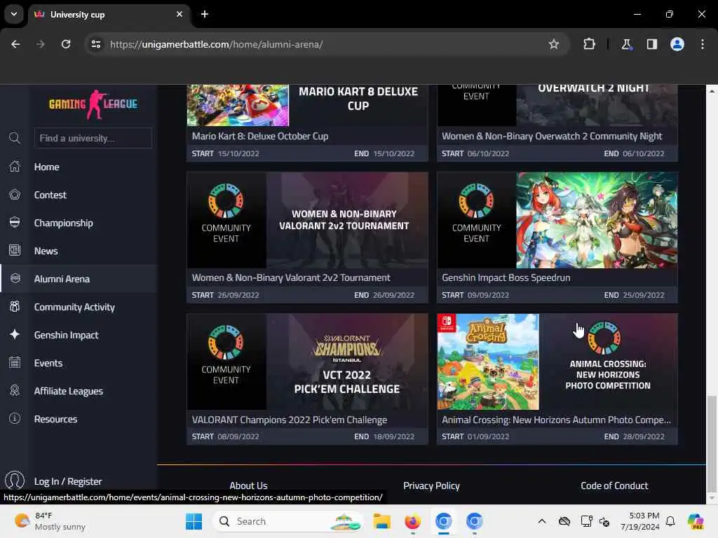
Task: Click the About Us footer link
Action: click(248, 485)
